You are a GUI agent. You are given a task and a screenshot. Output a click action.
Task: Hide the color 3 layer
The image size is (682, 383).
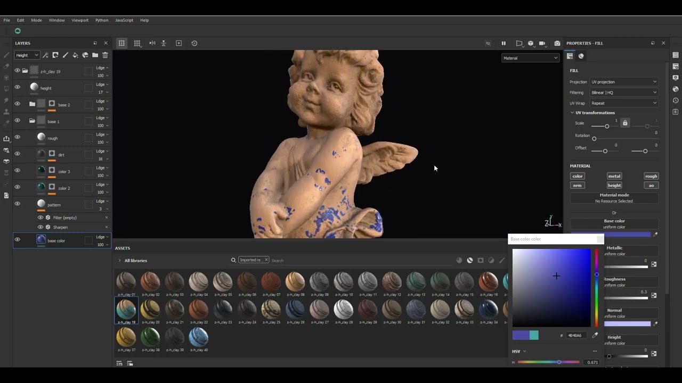17,171
